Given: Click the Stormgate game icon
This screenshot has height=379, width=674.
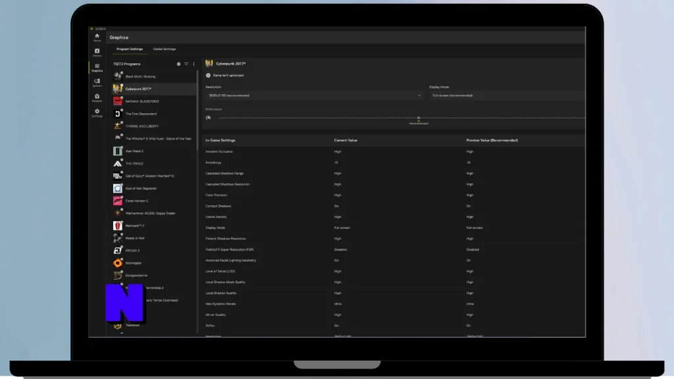Looking at the screenshot, I should 117,263.
